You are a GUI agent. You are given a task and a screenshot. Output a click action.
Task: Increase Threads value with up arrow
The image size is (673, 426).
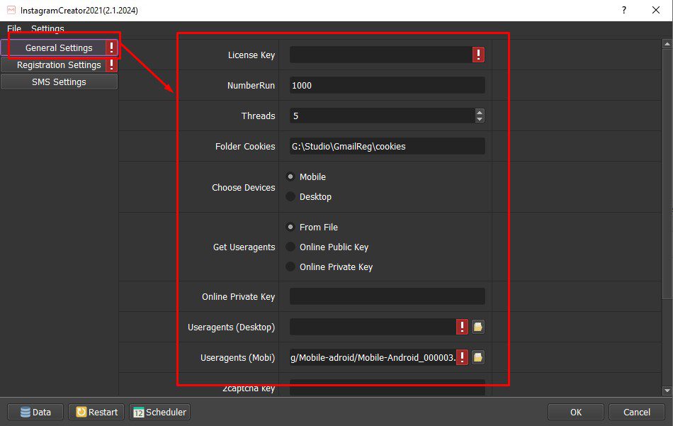(x=480, y=113)
